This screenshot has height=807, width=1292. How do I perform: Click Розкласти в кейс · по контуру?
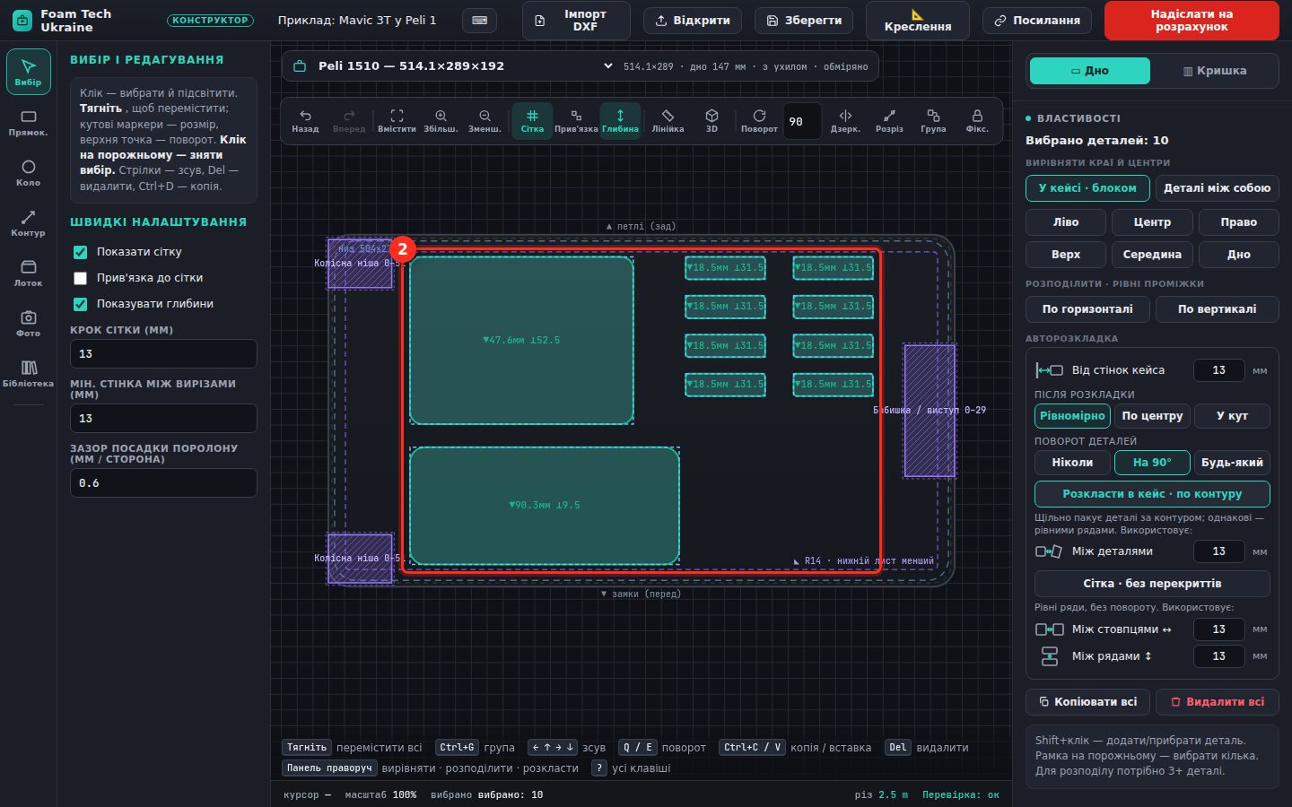(1152, 494)
